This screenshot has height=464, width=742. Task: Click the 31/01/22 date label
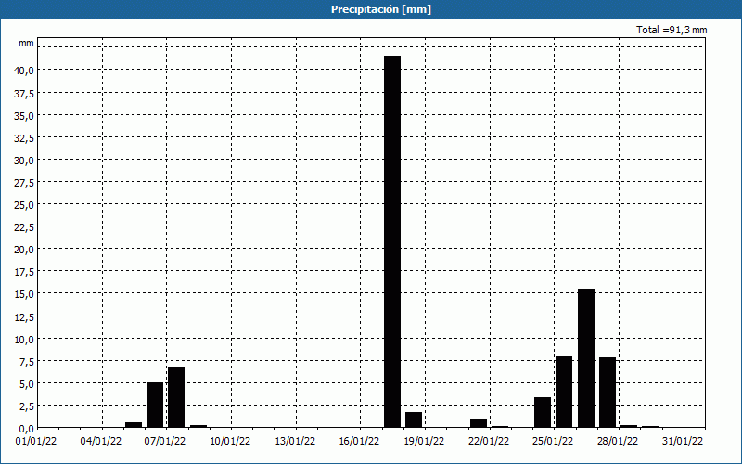pos(683,442)
